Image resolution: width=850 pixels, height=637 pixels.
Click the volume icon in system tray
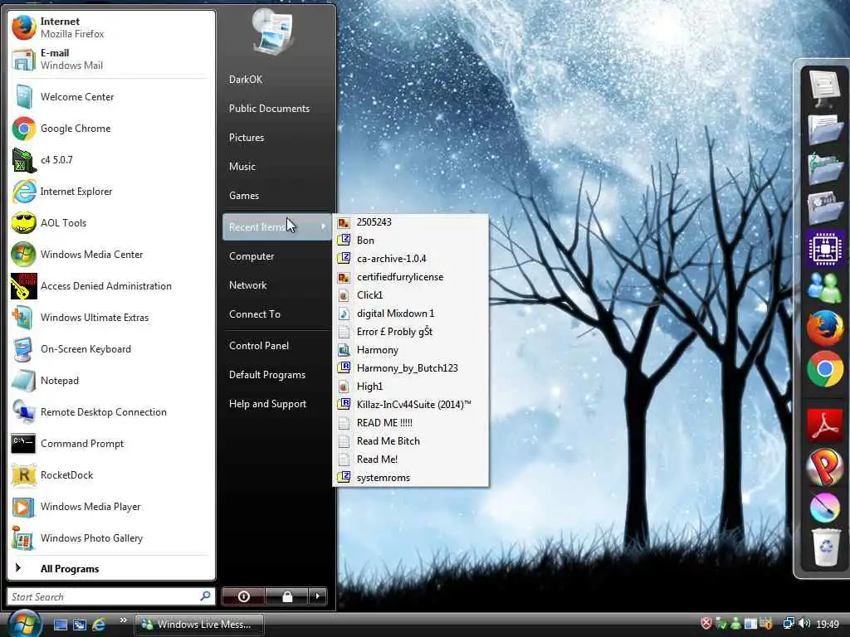804,624
